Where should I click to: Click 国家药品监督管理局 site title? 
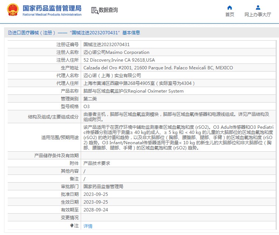52,8
